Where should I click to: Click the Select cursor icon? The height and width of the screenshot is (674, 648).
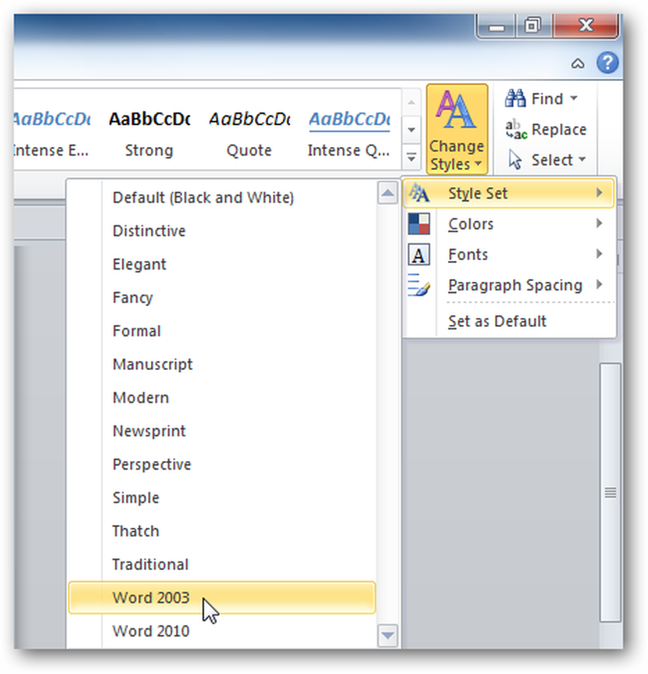515,160
